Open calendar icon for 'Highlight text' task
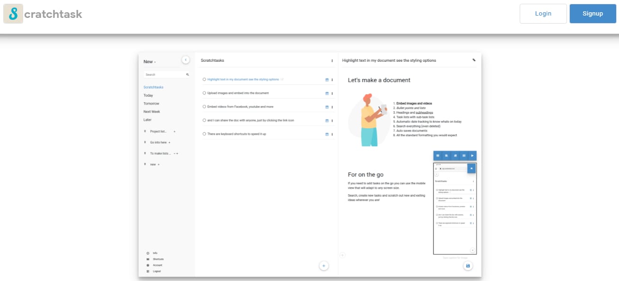619x281 pixels. [x=327, y=80]
